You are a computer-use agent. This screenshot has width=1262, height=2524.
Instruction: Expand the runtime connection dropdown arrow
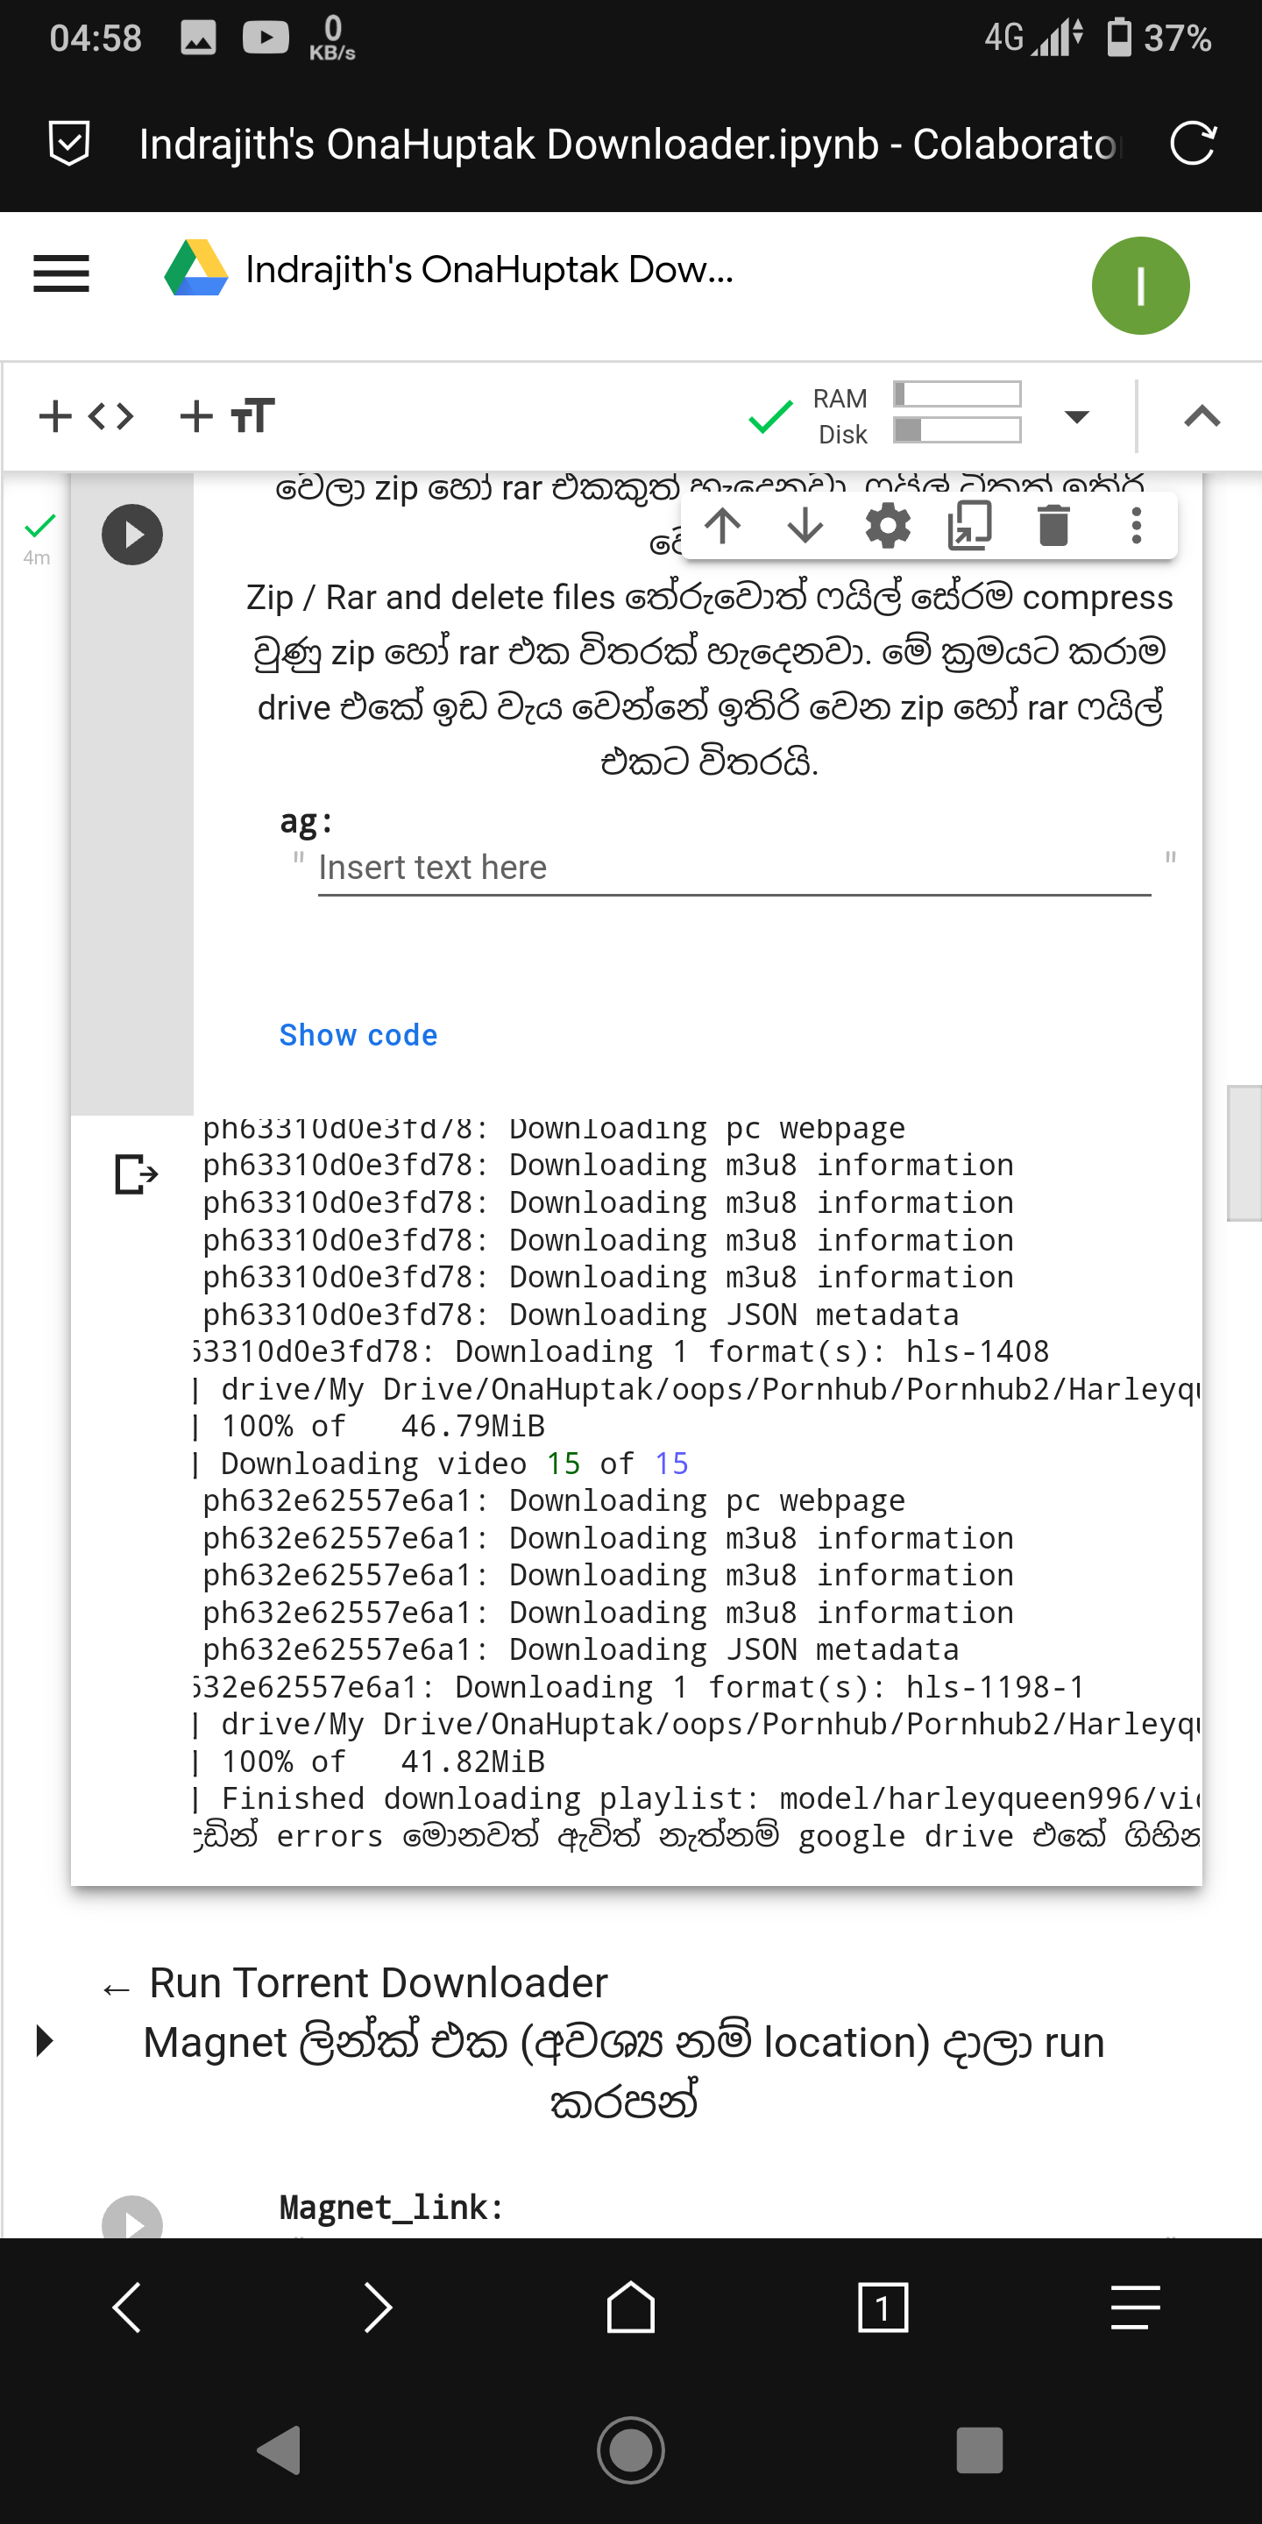coord(1076,416)
